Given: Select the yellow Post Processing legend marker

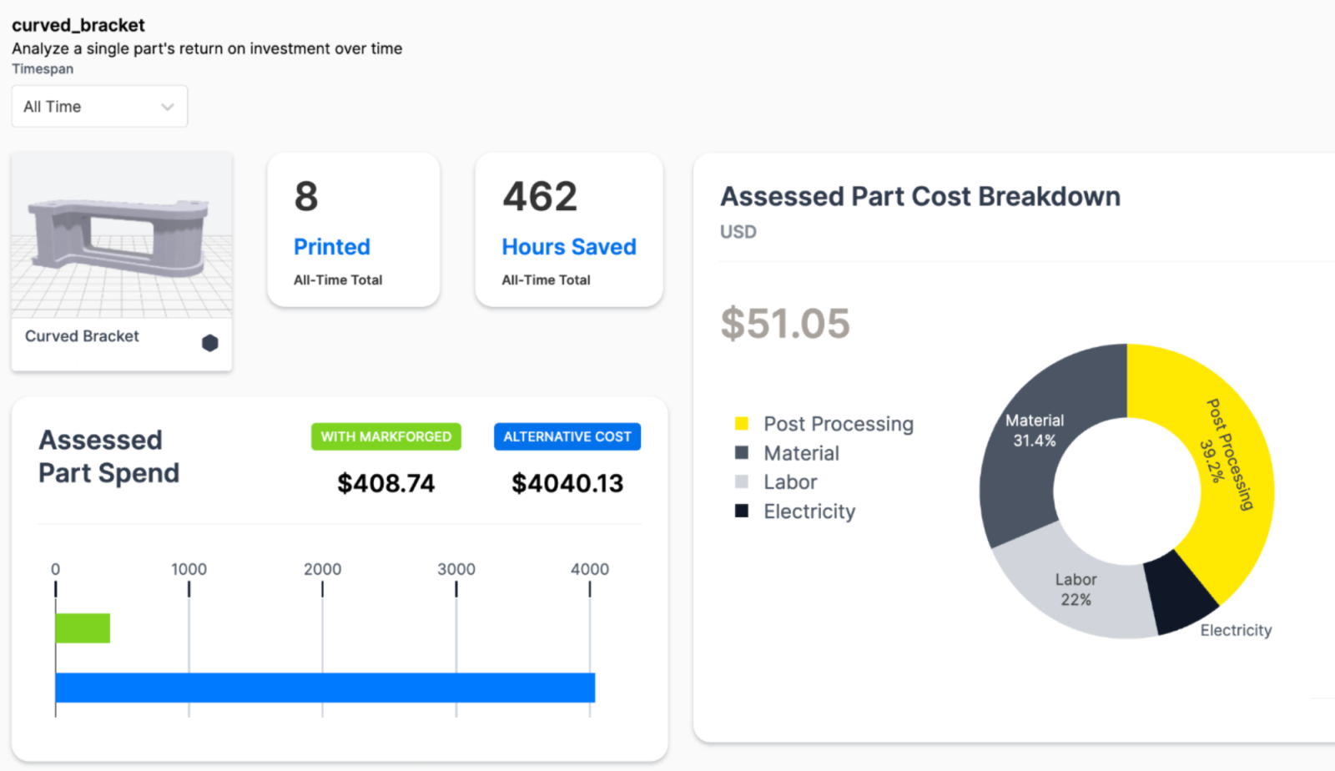Looking at the screenshot, I should pos(741,423).
